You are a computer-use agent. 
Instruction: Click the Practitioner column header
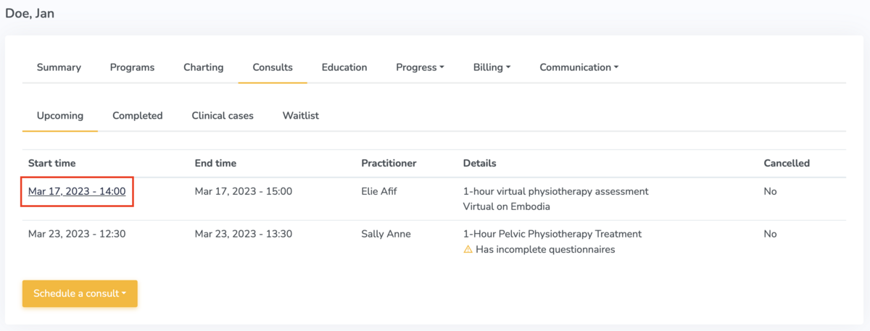389,164
